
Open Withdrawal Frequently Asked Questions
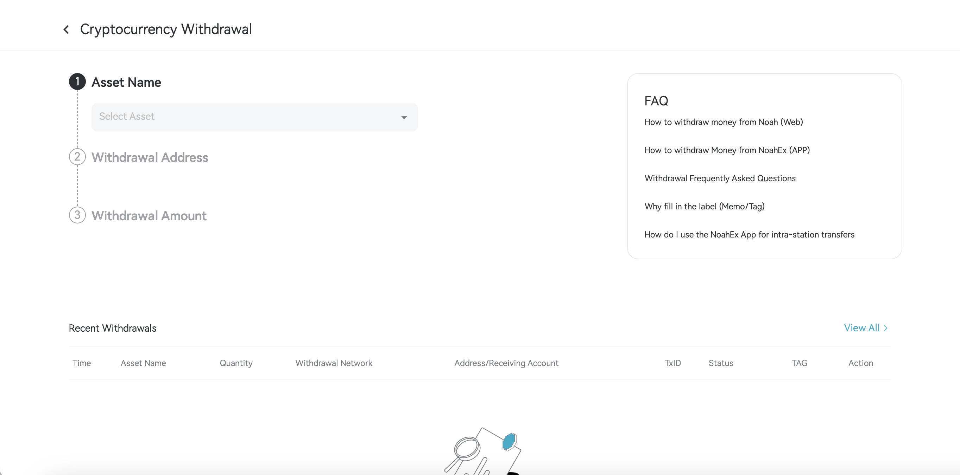coord(720,178)
